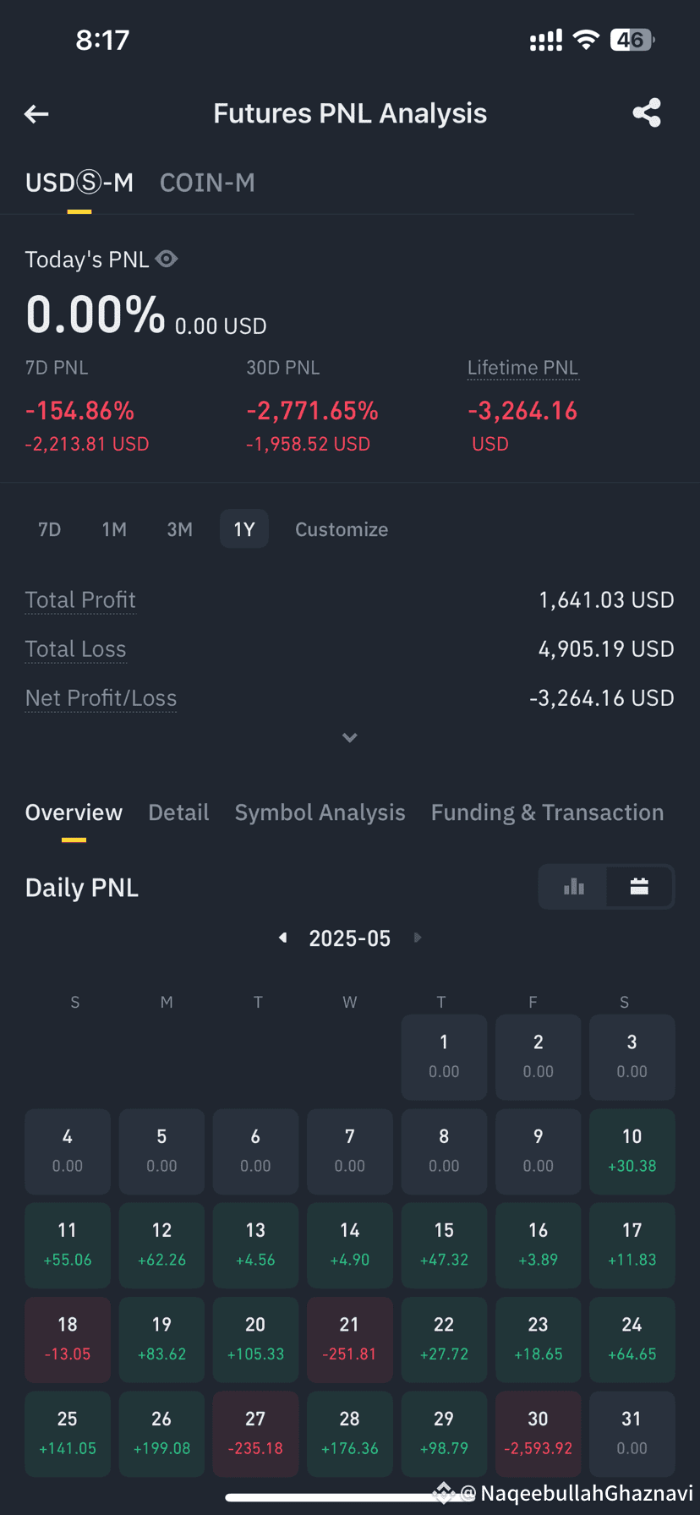Screen dimensions: 700x1515
Task: Open the Detail tab
Action: tap(178, 812)
